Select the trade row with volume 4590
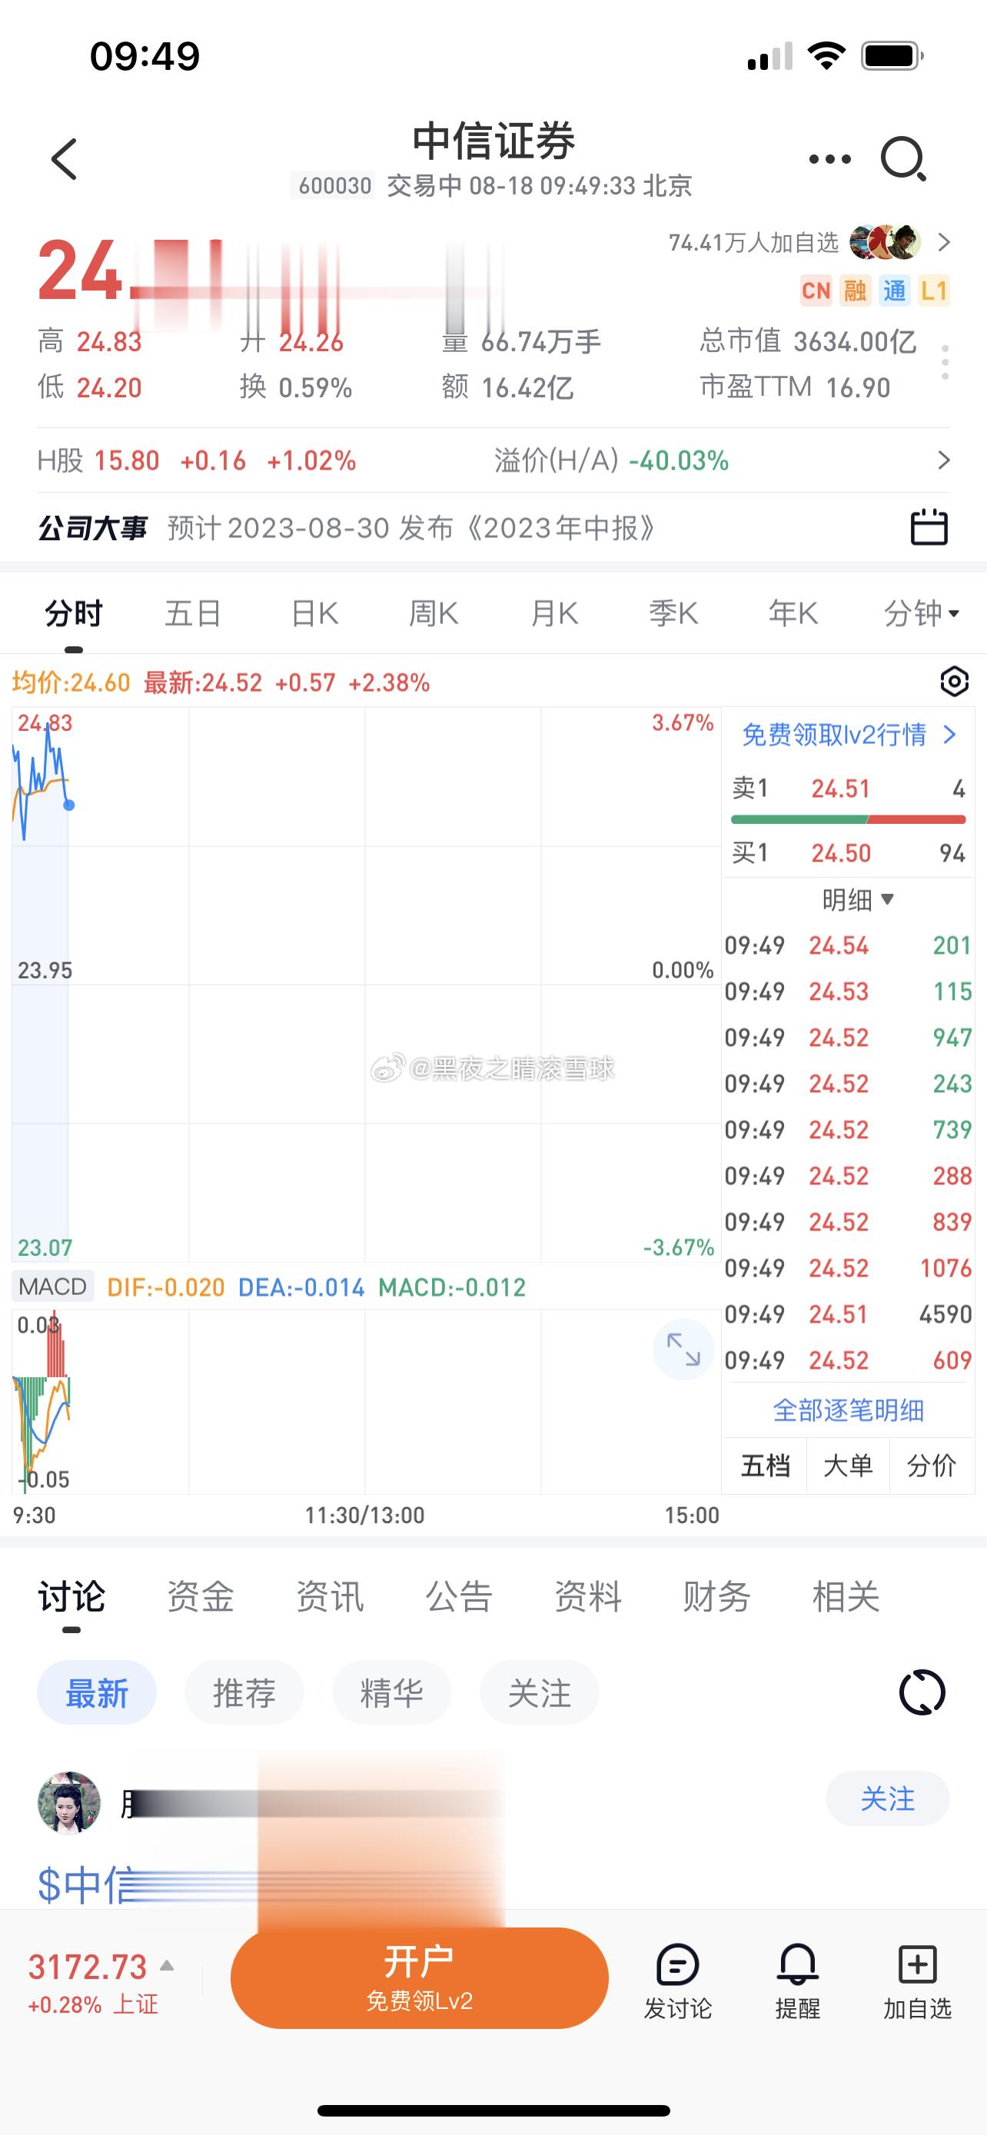 849,1313
